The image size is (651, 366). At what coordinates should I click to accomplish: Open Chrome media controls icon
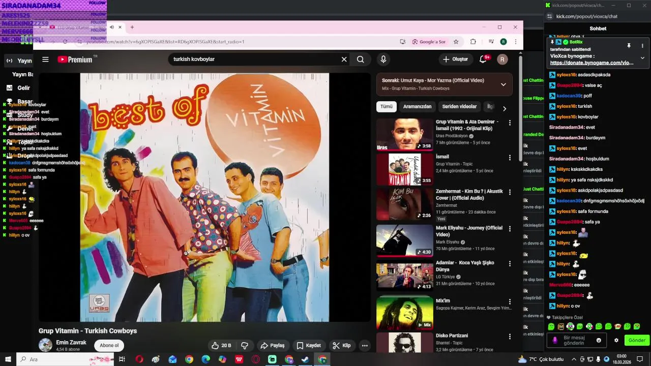[491, 42]
